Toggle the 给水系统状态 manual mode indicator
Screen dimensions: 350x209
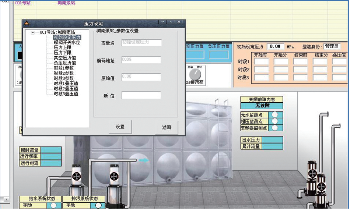coord(54,205)
